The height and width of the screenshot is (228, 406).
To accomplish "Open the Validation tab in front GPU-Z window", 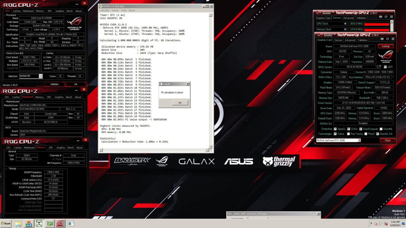I will pos(362,40).
